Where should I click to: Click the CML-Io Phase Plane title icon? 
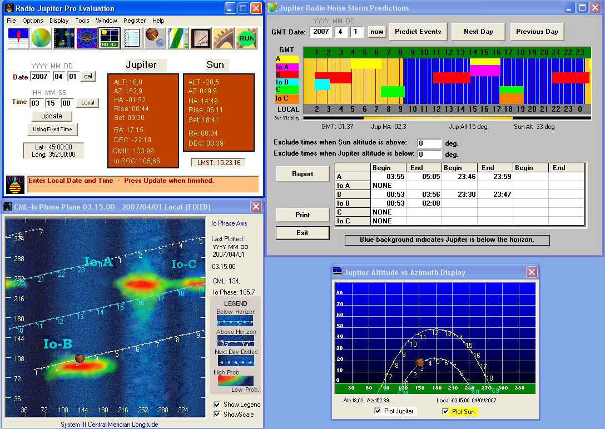pos(8,207)
